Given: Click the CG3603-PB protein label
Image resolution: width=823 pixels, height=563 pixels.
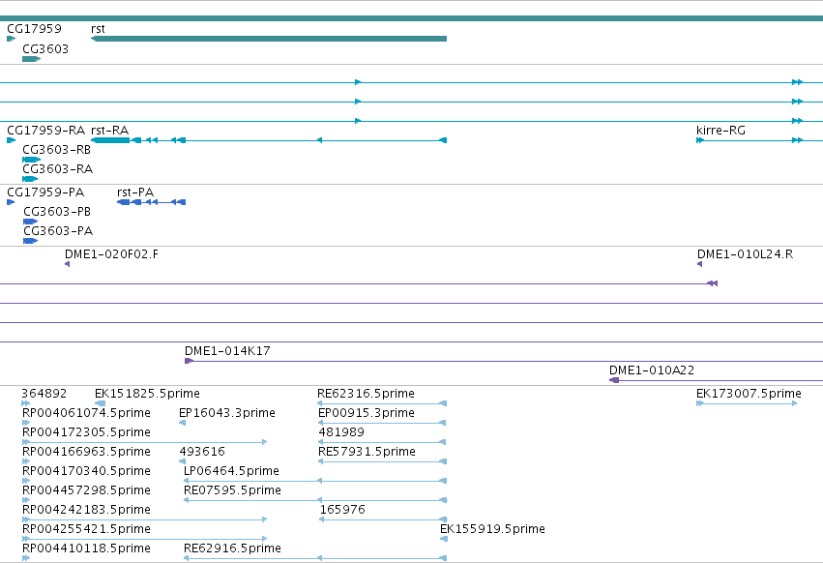Looking at the screenshot, I should coord(57,212).
